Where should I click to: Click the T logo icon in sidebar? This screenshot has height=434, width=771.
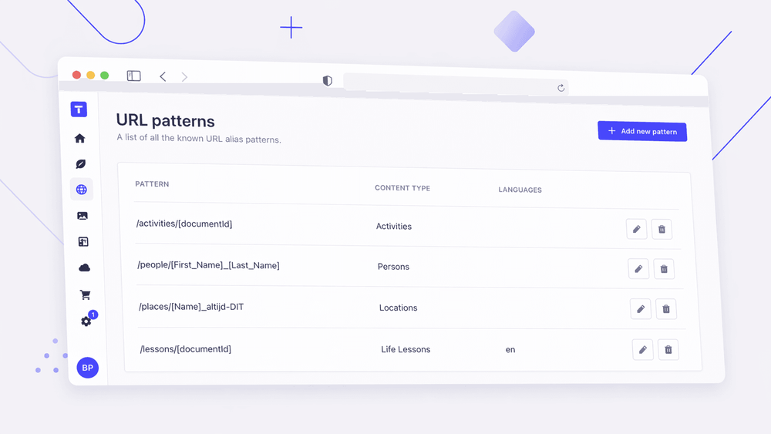79,109
